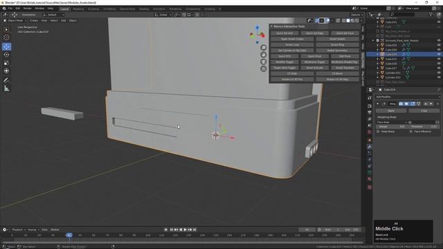Click the Super Smart Create button
443x249 pixels.
pos(292,39)
